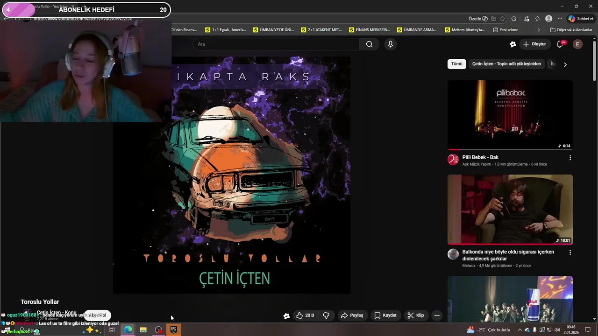Open options menu for Pilli Bebek - Bak
Screen dimensions: 598x336
(x=570, y=158)
